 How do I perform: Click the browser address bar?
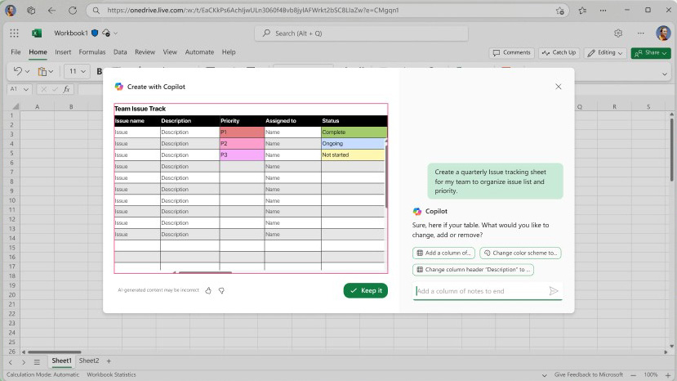pos(328,11)
